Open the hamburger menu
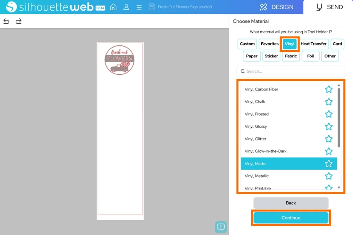The image size is (353, 235). [139, 7]
